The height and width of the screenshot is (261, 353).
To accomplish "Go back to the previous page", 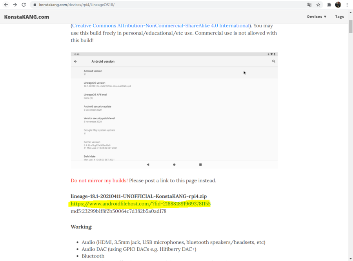I will (x=6, y=5).
